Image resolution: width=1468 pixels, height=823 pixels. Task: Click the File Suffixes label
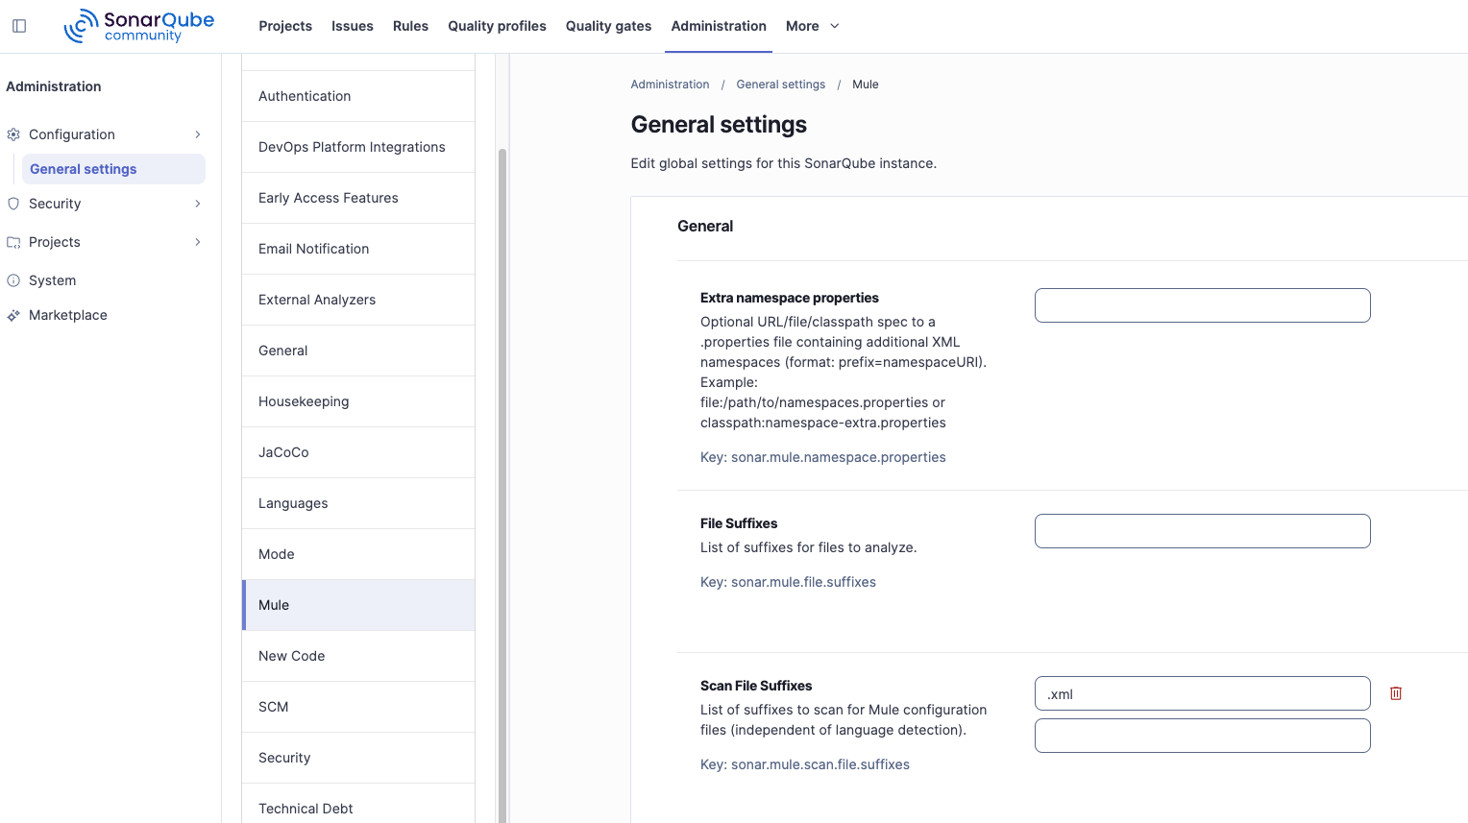(739, 523)
